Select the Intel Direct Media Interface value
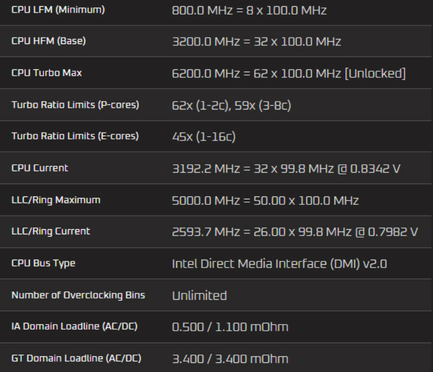 (279, 264)
